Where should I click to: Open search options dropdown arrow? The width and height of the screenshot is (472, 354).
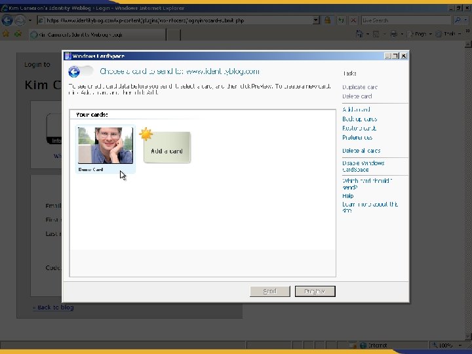[x=466, y=20]
